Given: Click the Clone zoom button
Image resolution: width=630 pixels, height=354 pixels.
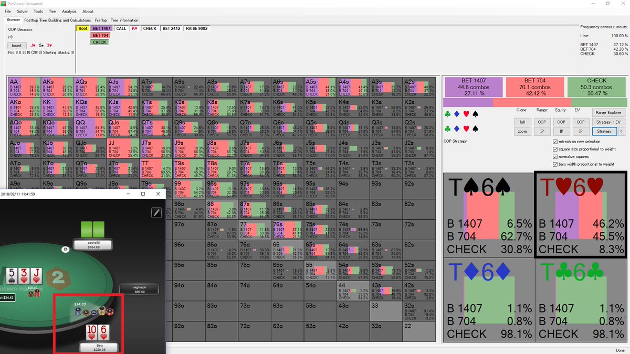Looking at the screenshot, I should pyautogui.click(x=522, y=131).
